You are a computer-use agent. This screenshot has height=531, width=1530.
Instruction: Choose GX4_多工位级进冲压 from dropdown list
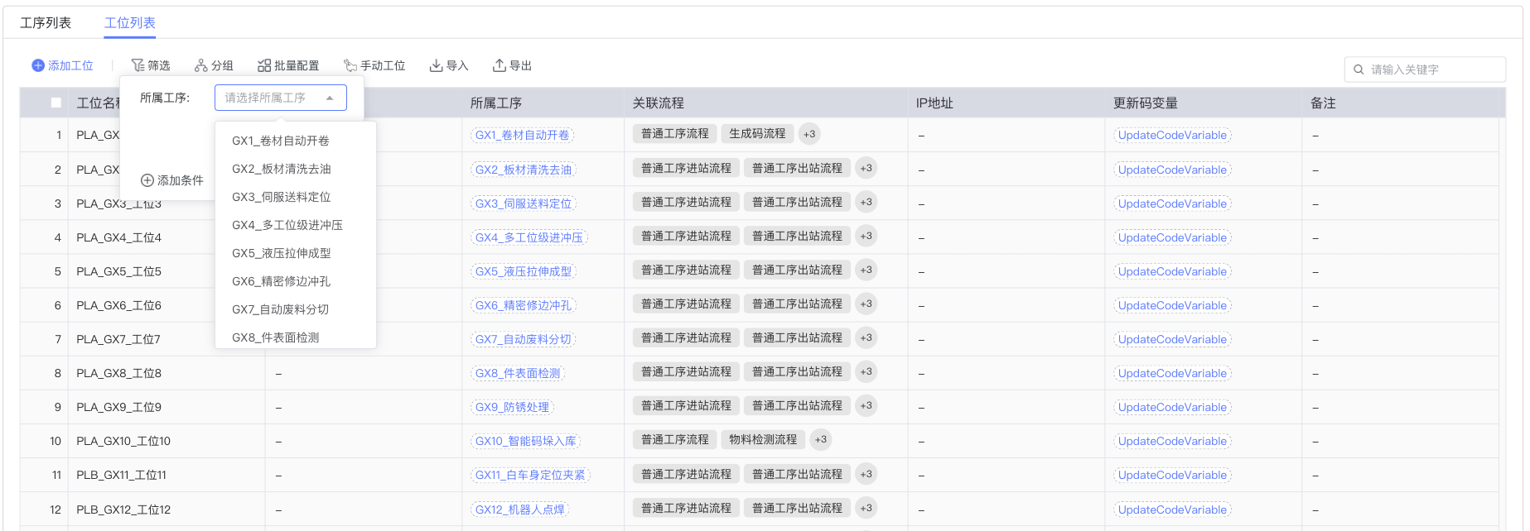(x=287, y=225)
